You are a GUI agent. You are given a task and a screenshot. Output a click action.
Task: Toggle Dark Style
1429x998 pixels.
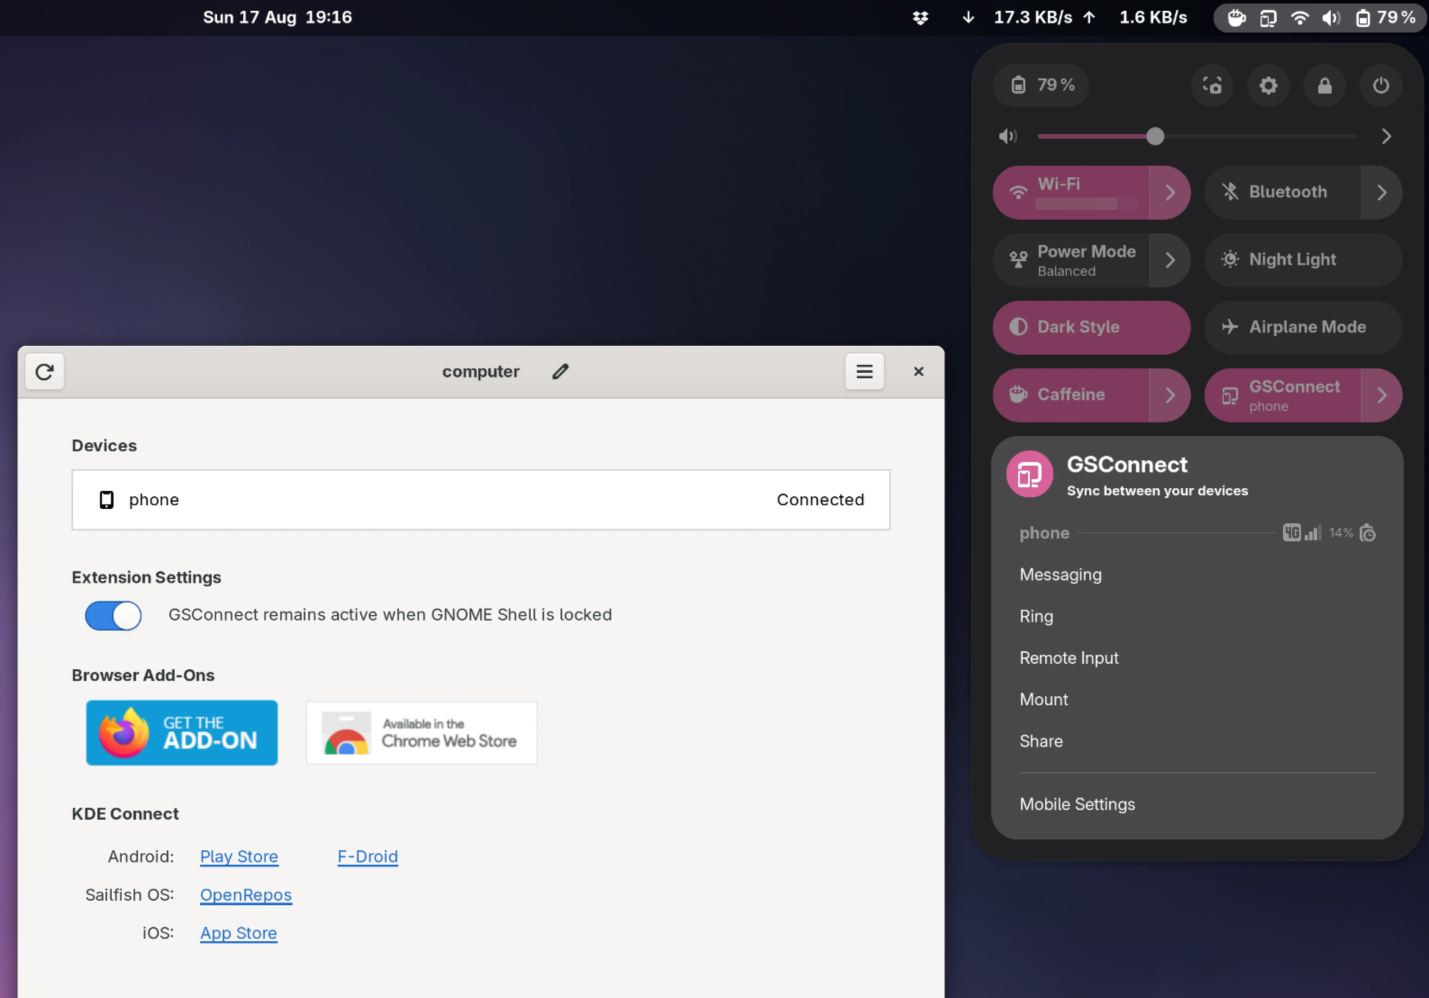(1092, 327)
